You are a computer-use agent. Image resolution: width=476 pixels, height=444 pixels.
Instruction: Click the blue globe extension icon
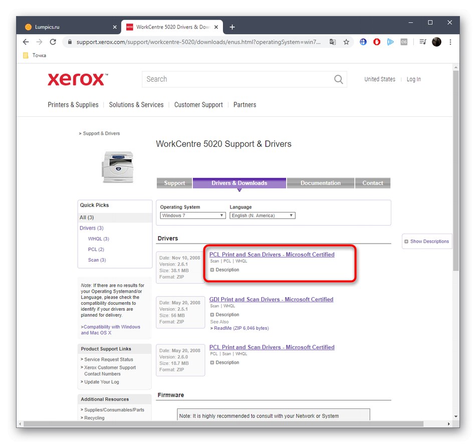point(363,42)
